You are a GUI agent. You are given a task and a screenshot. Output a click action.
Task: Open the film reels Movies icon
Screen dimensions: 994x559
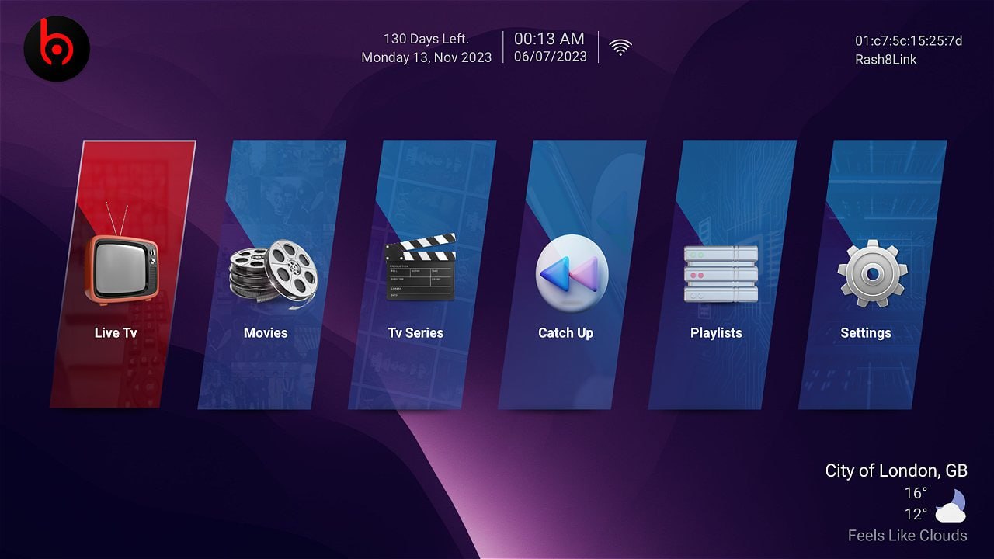click(x=273, y=270)
